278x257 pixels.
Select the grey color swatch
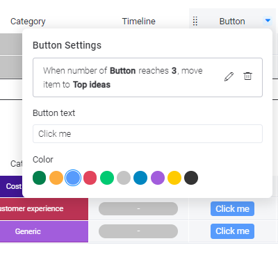[x=124, y=178]
